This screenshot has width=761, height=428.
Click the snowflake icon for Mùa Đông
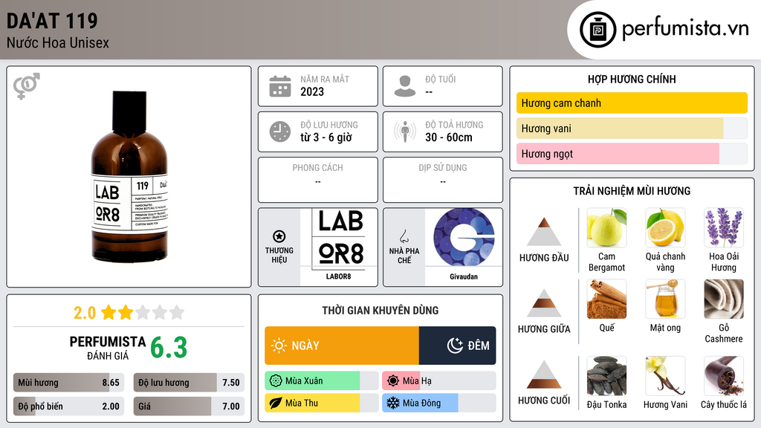(393, 403)
